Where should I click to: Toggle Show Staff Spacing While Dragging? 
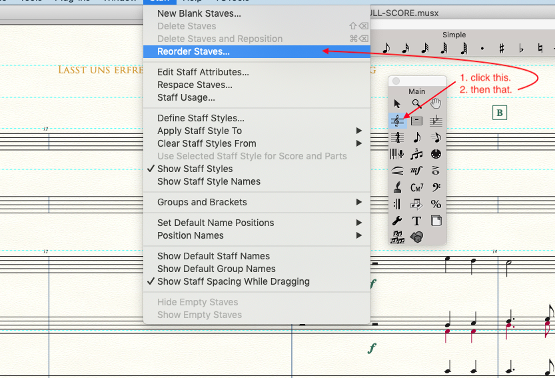(233, 281)
